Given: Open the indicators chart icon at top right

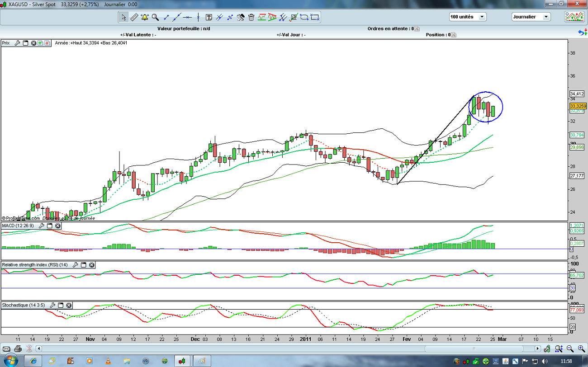Looking at the screenshot, I should 574,17.
